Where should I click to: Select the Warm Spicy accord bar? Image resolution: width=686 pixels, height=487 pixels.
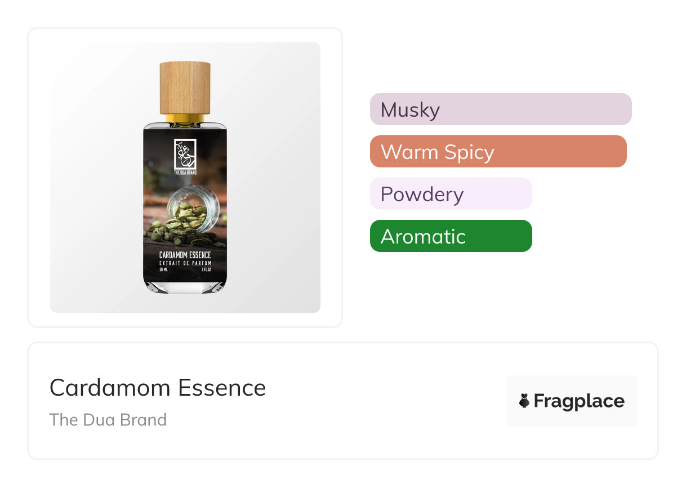coord(498,152)
